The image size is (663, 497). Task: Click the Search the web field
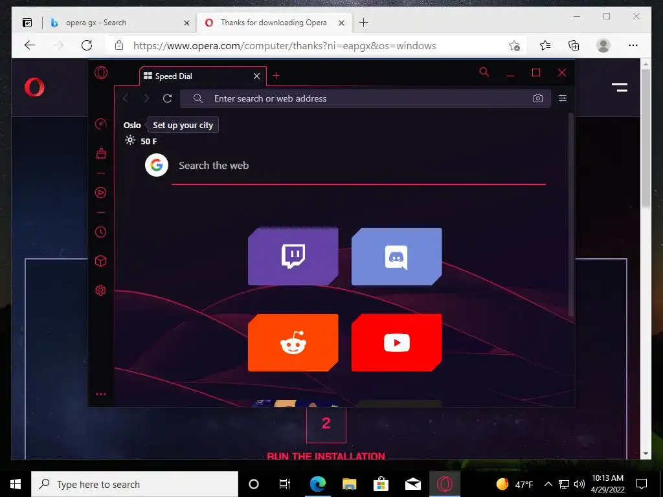coord(359,165)
